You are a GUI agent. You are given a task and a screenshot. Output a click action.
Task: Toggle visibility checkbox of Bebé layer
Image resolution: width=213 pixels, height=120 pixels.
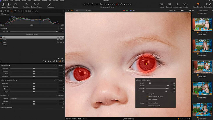1,42
